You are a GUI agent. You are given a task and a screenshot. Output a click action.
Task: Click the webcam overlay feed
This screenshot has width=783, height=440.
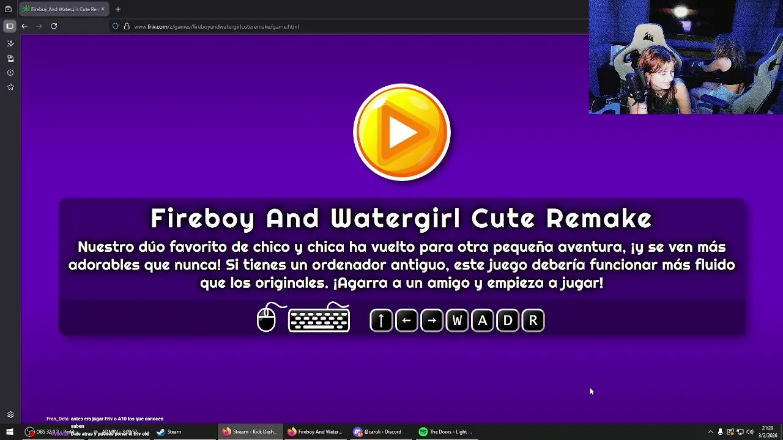686,57
